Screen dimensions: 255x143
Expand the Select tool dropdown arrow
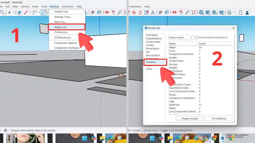tap(14, 12)
